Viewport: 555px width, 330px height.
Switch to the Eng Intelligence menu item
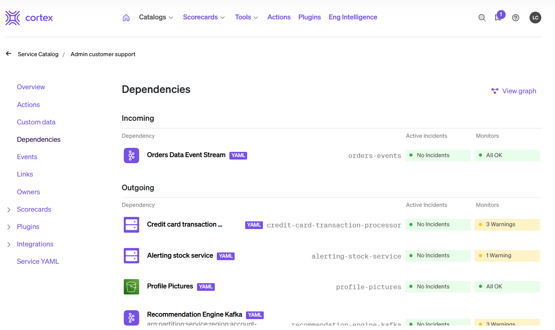353,17
